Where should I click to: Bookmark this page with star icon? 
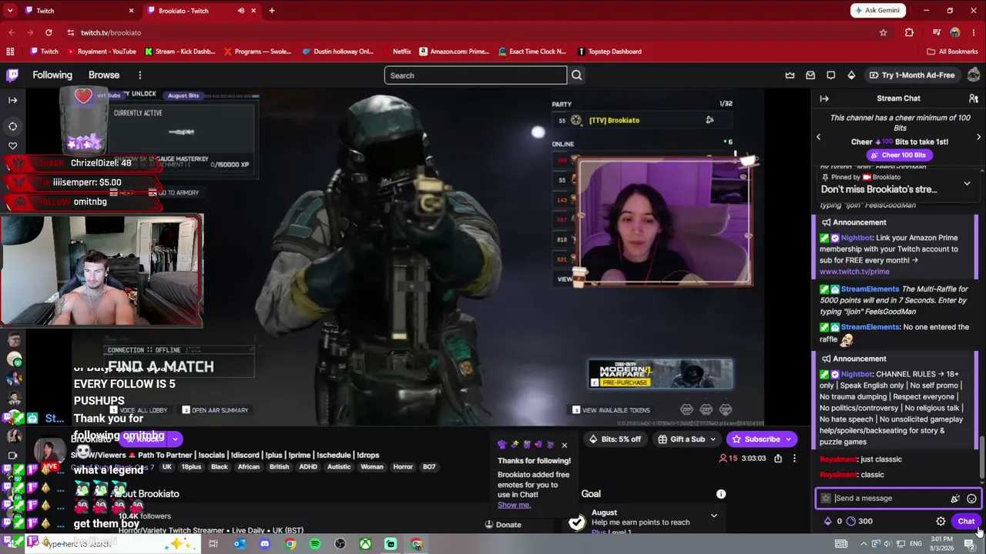coord(884,32)
